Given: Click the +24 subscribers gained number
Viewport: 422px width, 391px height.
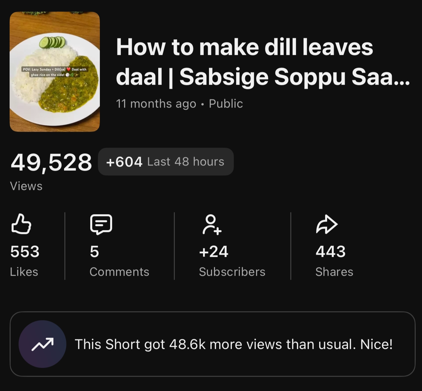Looking at the screenshot, I should pyautogui.click(x=214, y=251).
